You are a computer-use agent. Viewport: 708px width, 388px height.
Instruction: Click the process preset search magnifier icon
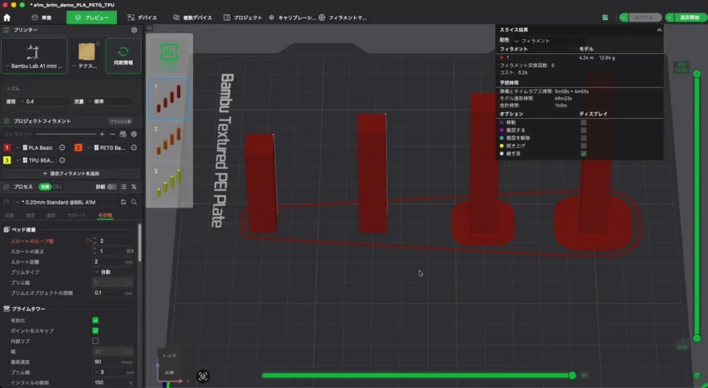[134, 202]
